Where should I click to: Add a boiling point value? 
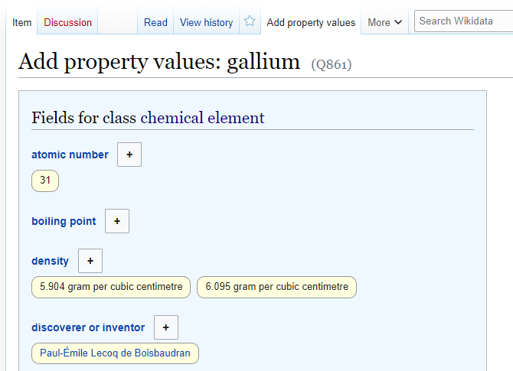point(117,221)
